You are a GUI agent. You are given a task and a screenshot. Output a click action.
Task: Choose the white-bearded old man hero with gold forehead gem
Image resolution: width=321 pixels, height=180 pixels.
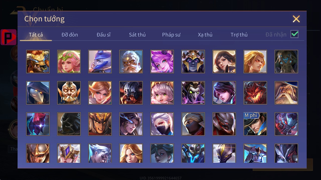click(x=131, y=62)
